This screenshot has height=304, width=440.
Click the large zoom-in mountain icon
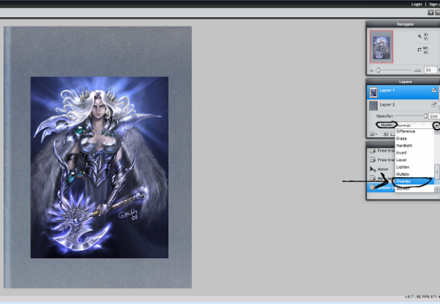tap(417, 70)
